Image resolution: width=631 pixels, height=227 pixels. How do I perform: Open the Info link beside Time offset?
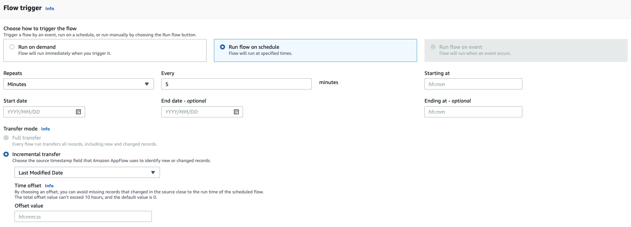click(x=49, y=186)
